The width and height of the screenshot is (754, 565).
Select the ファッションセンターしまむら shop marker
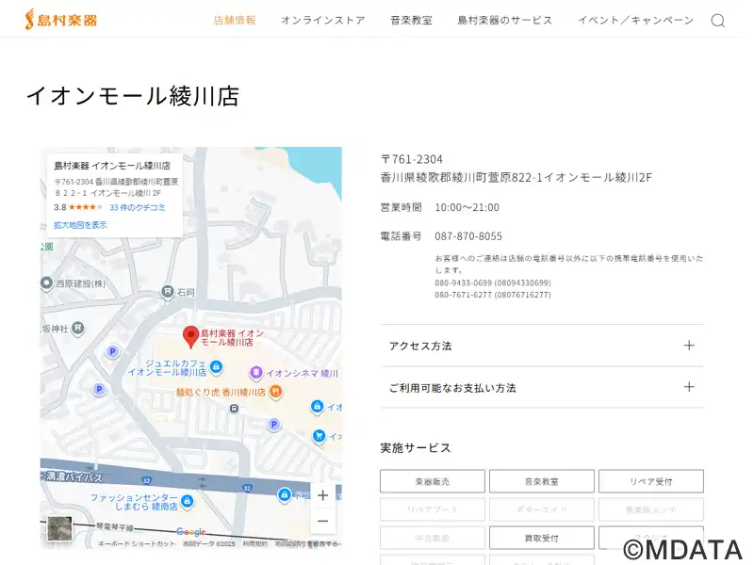[x=187, y=501]
